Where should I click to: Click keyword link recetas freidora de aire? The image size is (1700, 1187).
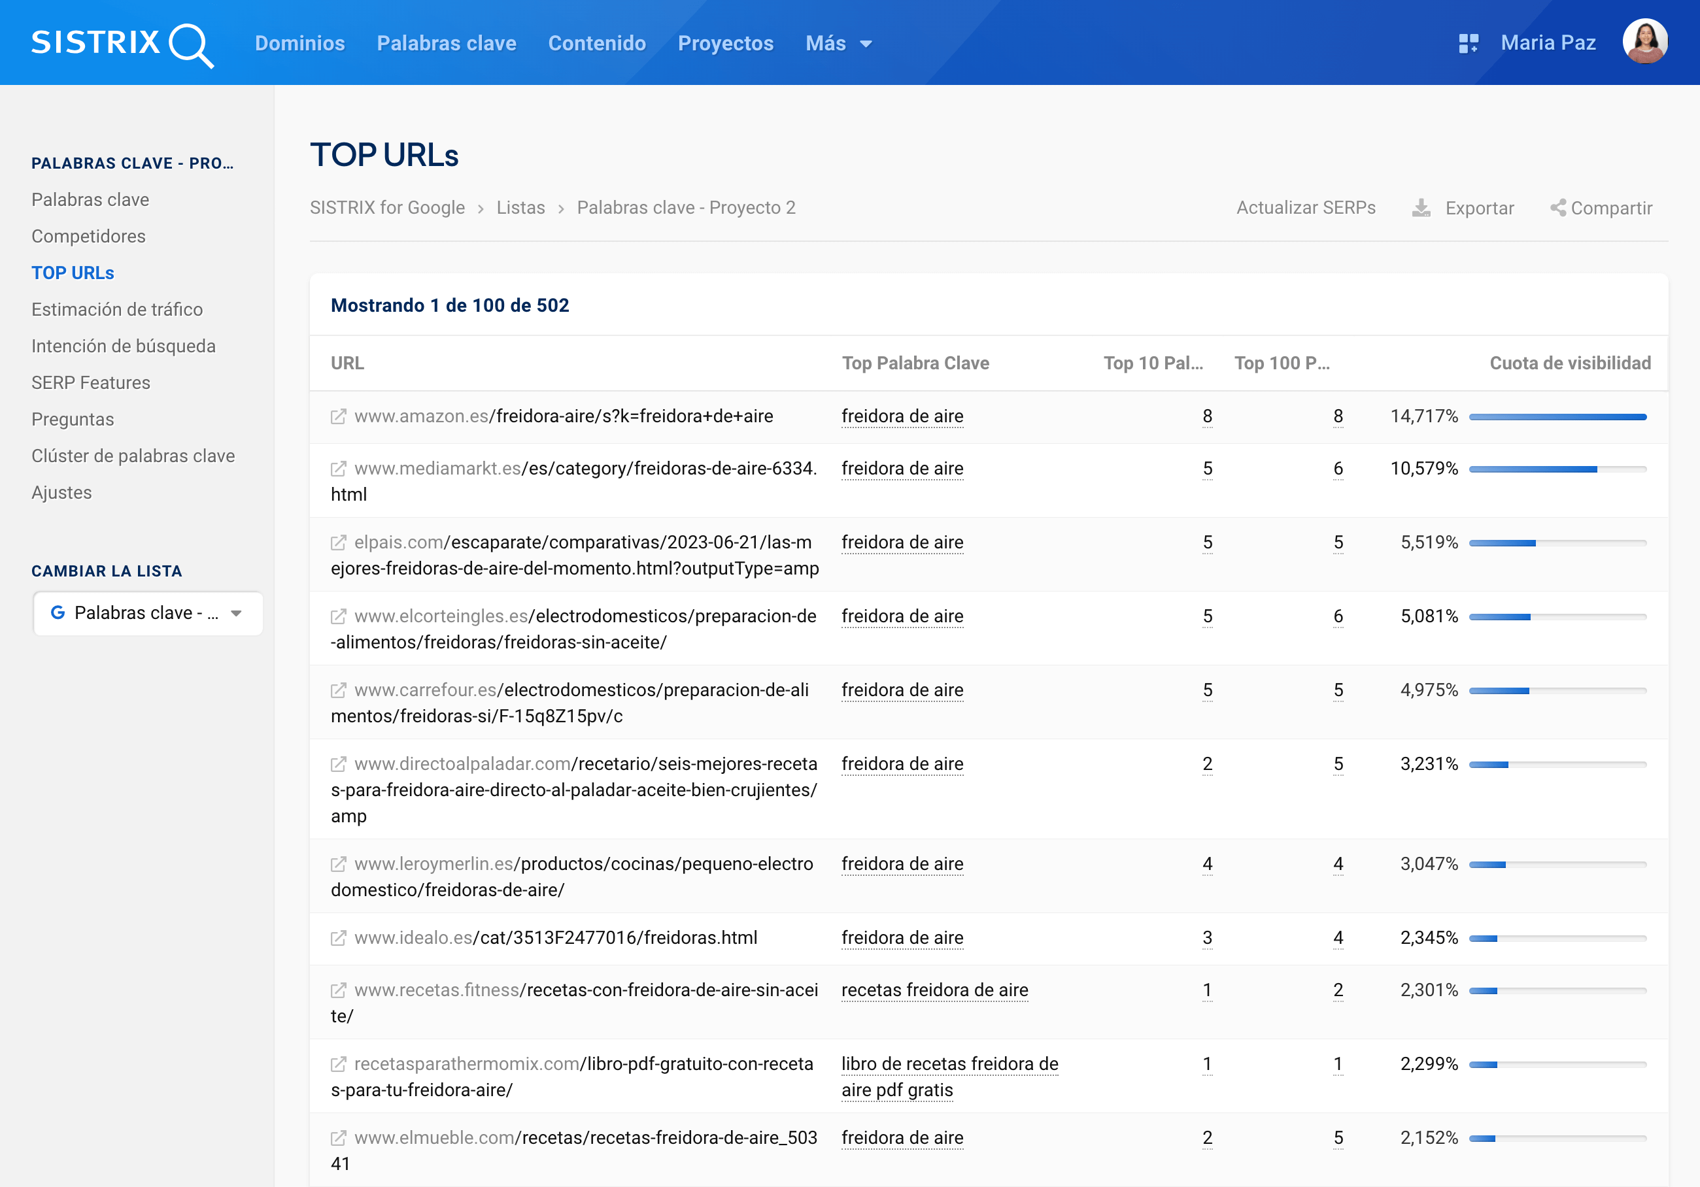point(934,990)
